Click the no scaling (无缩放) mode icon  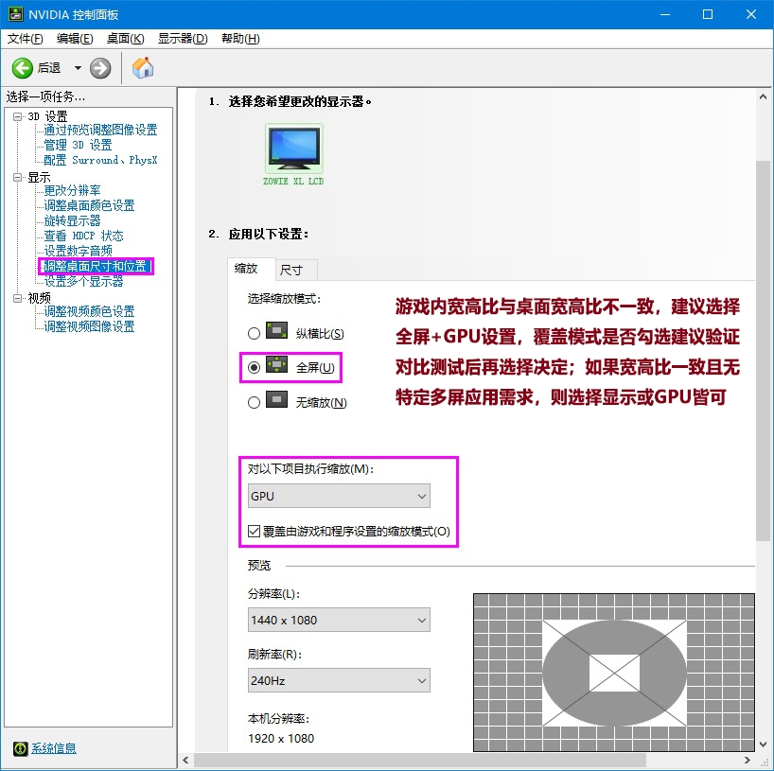[x=276, y=399]
